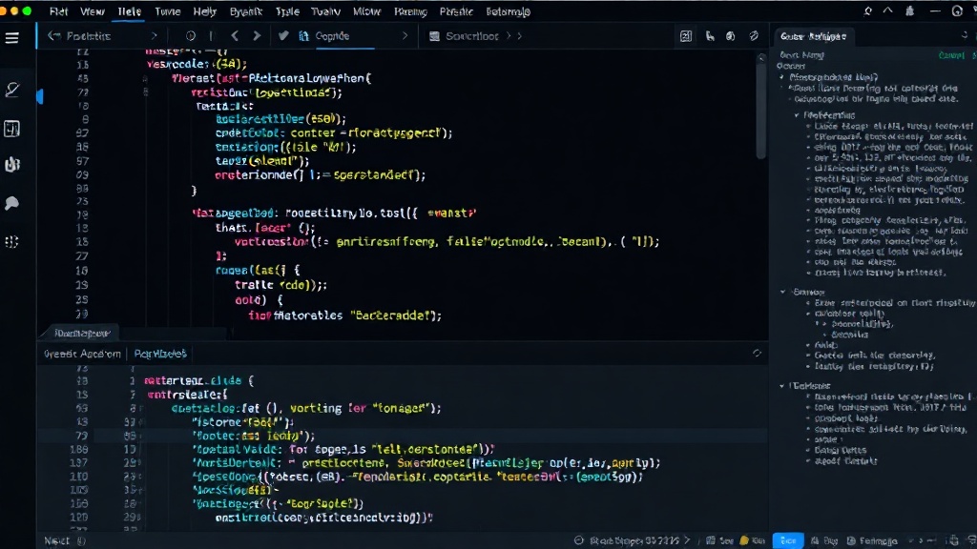Navigate forward with the right angle bracket
Image resolution: width=977 pixels, height=549 pixels.
pos(257,36)
